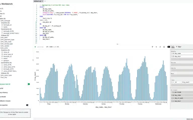Click the untitled query status label

pos(40,47)
